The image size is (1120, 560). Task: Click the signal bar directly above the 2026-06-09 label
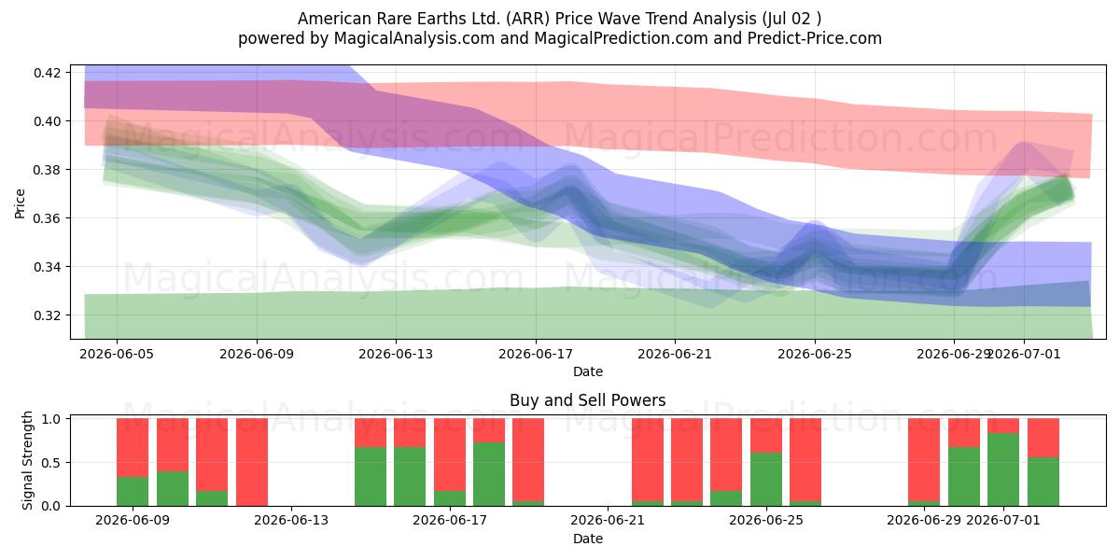[133, 462]
